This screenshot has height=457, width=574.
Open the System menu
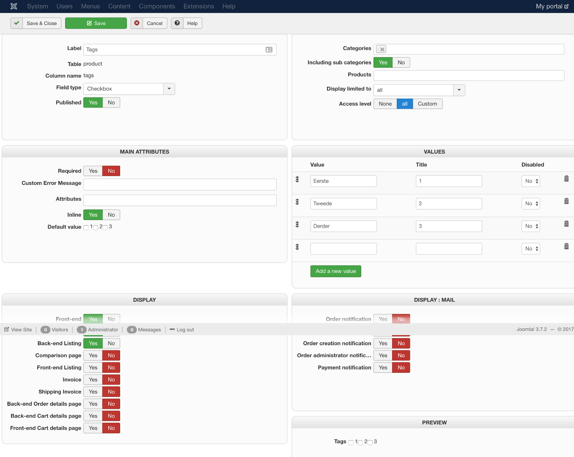pyautogui.click(x=38, y=6)
